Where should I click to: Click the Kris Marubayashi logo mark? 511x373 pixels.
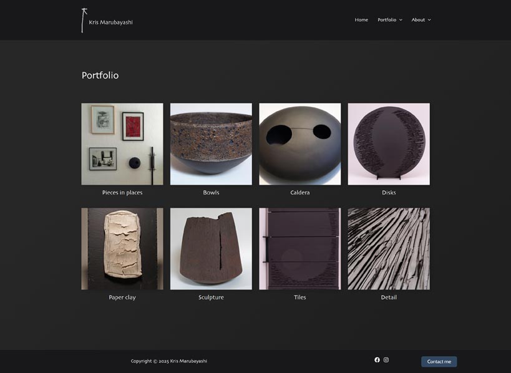83,20
